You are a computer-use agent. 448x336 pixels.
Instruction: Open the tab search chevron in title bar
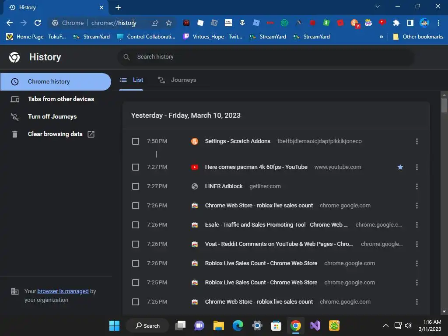click(x=378, y=6)
